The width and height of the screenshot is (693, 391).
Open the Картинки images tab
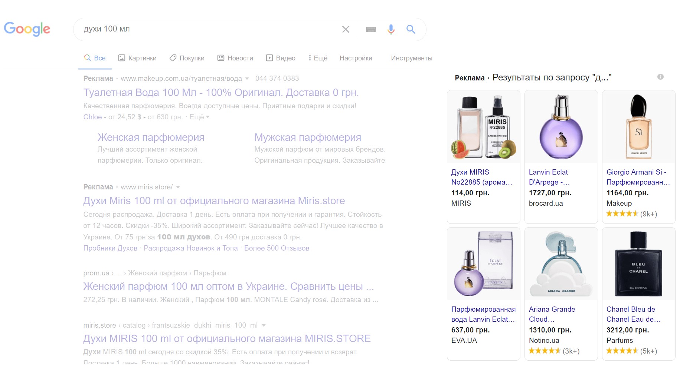click(x=137, y=58)
